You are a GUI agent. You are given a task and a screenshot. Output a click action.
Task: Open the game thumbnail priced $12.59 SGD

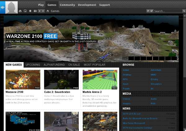point(23,121)
